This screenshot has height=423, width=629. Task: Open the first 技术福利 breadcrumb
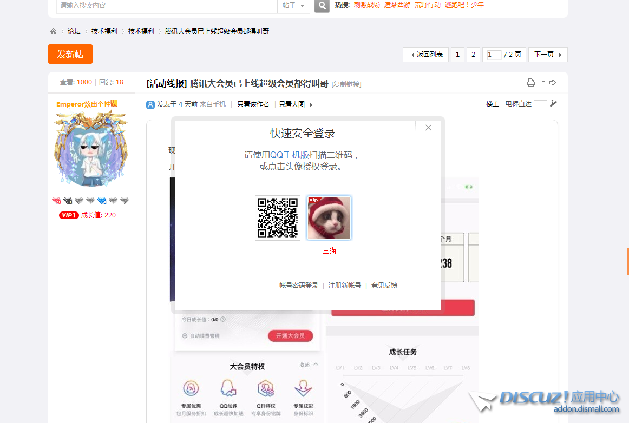pyautogui.click(x=104, y=31)
